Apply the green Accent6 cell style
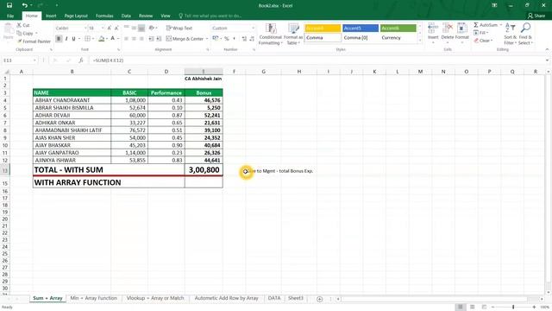 [398, 28]
